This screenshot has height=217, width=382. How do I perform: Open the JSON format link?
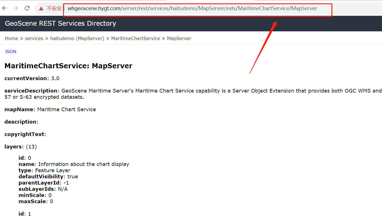(10, 51)
